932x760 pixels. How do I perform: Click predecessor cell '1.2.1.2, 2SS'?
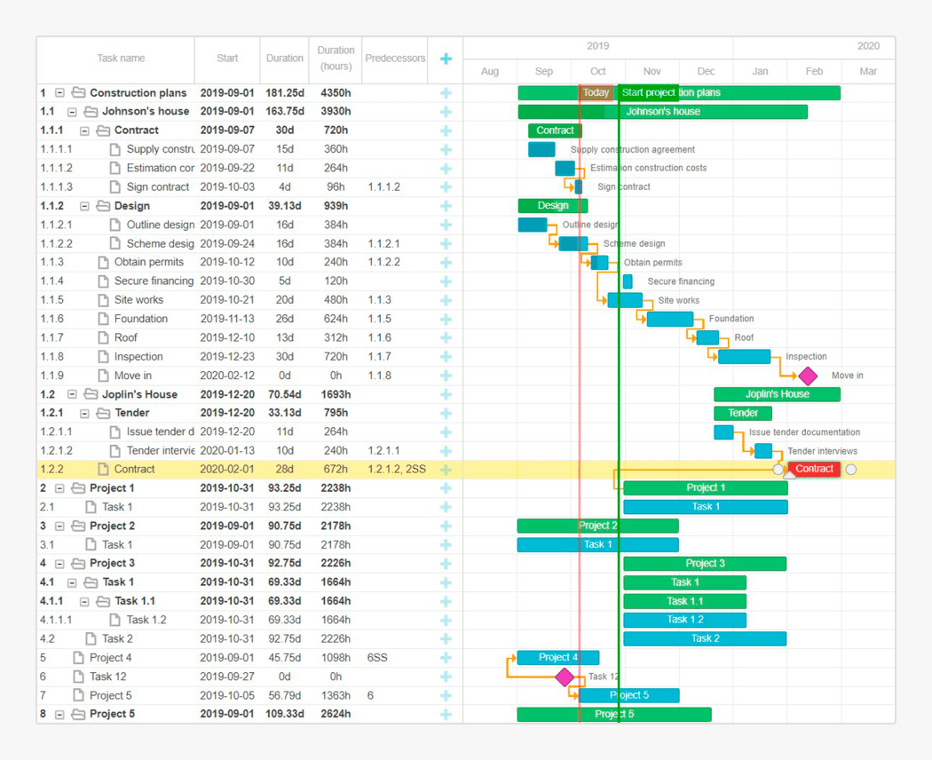click(x=397, y=469)
